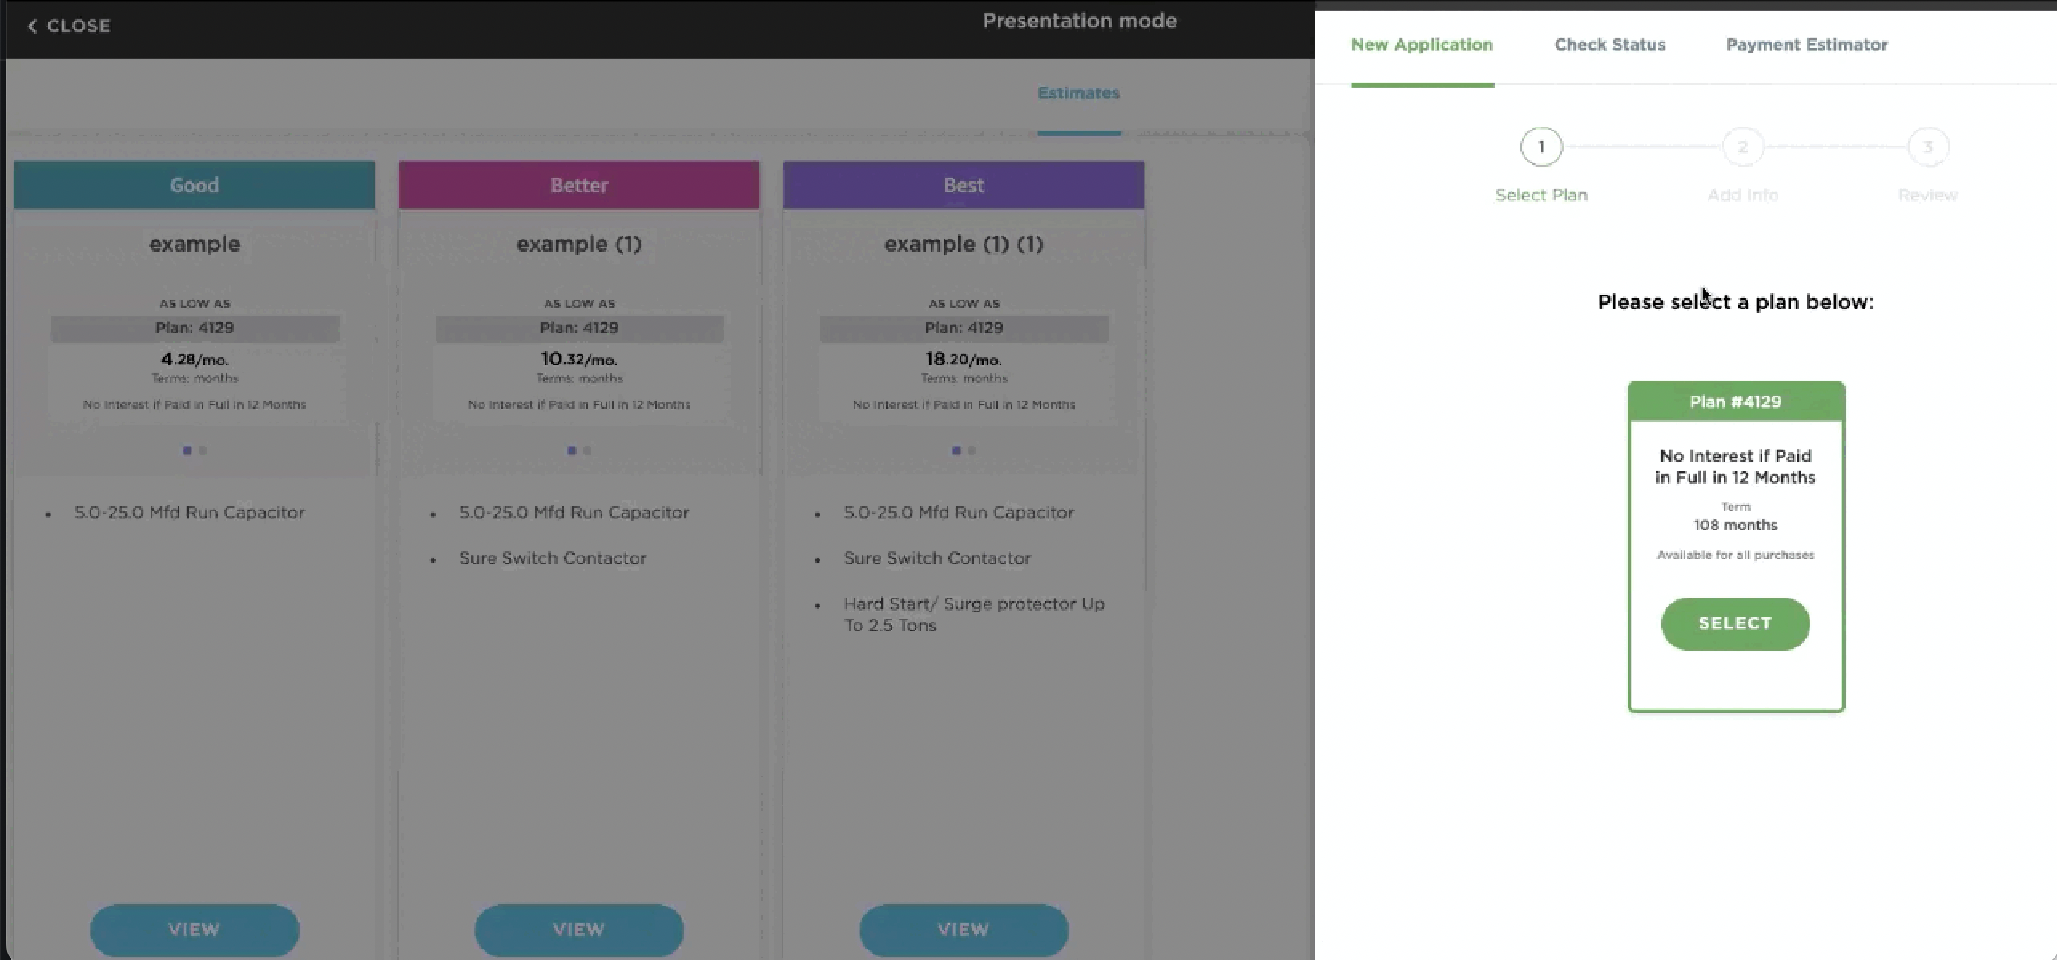The width and height of the screenshot is (2057, 960).
Task: Click step 3 Review circle
Action: pyautogui.click(x=1927, y=147)
